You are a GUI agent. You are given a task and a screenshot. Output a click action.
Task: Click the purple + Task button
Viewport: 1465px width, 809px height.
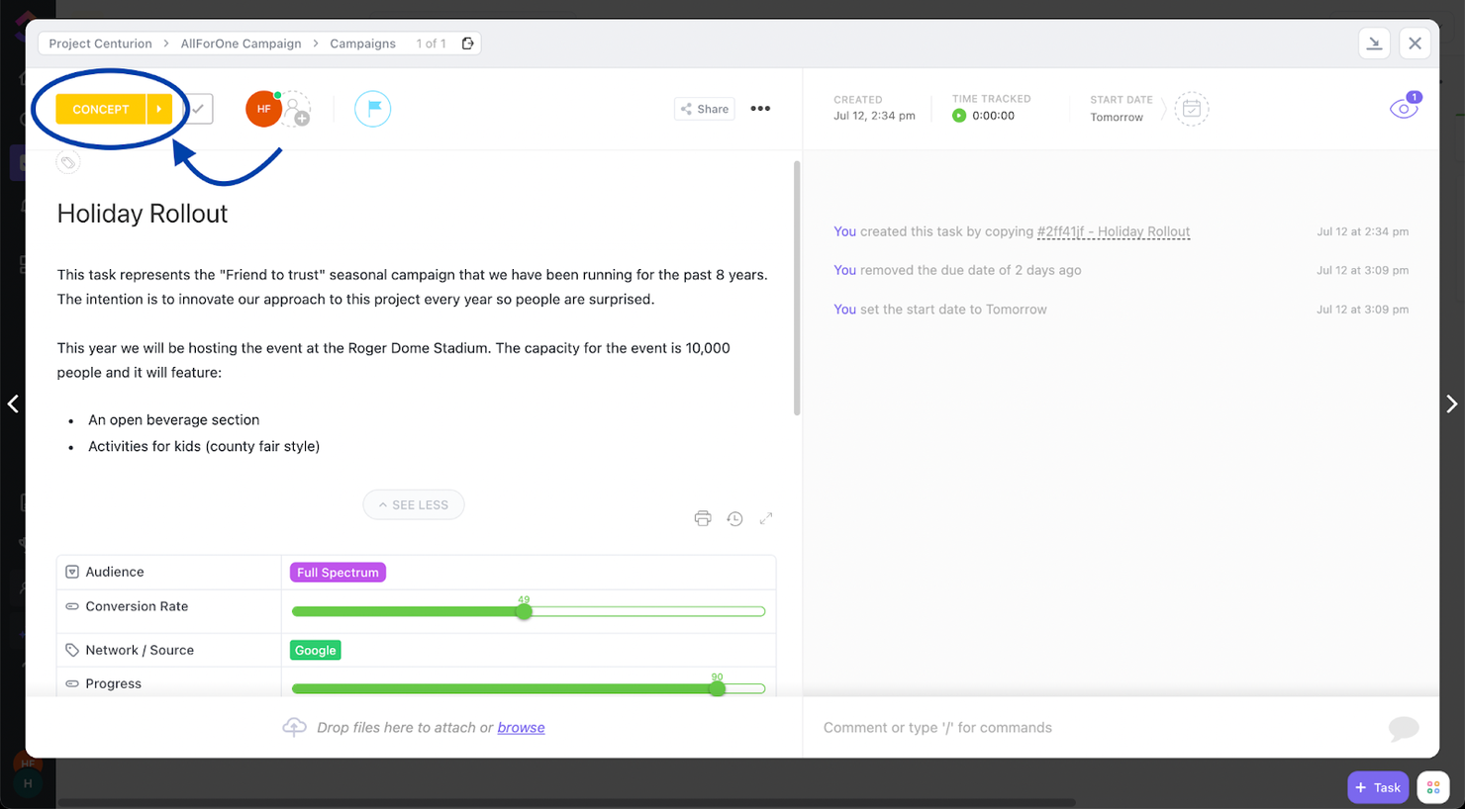coord(1378,787)
